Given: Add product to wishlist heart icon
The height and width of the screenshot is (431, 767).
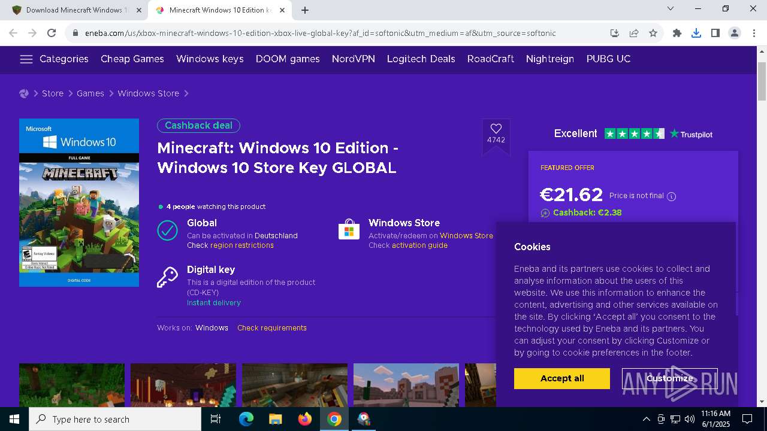Looking at the screenshot, I should click(496, 129).
